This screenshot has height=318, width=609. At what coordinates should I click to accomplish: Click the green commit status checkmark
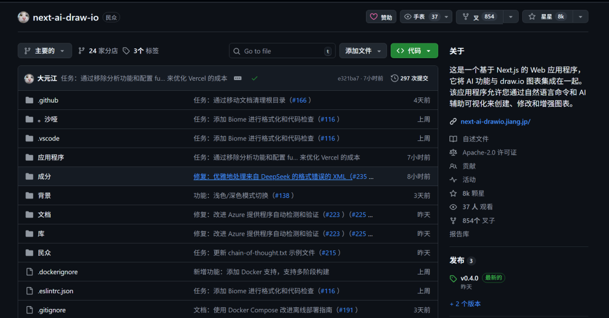254,78
